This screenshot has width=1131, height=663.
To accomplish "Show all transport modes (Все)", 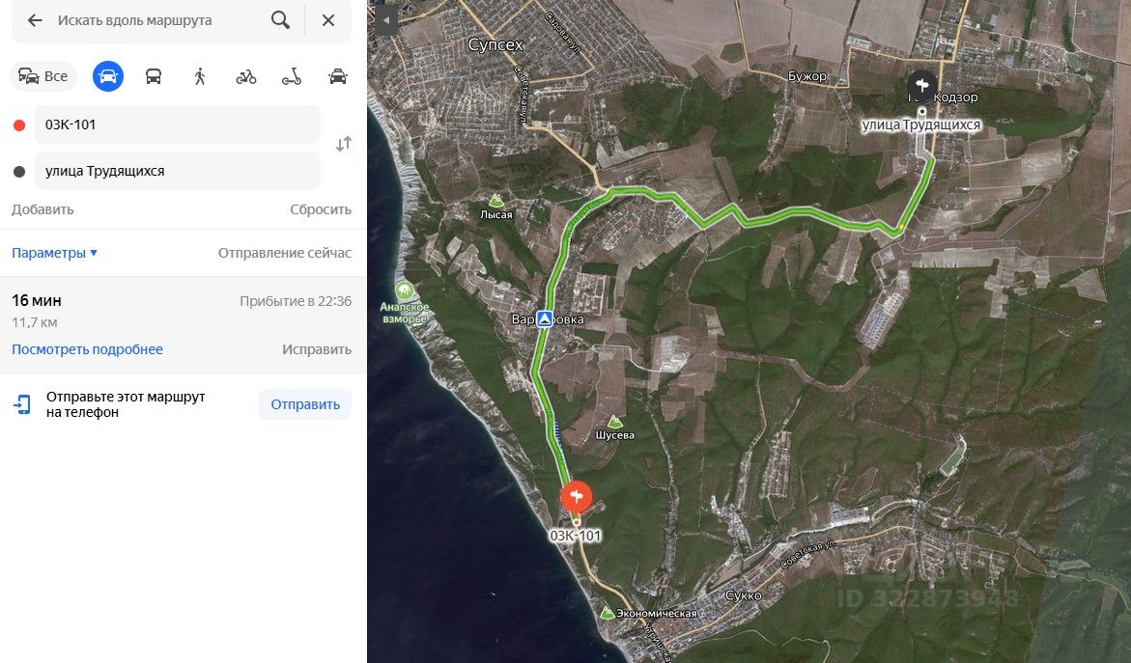I will pyautogui.click(x=43, y=76).
